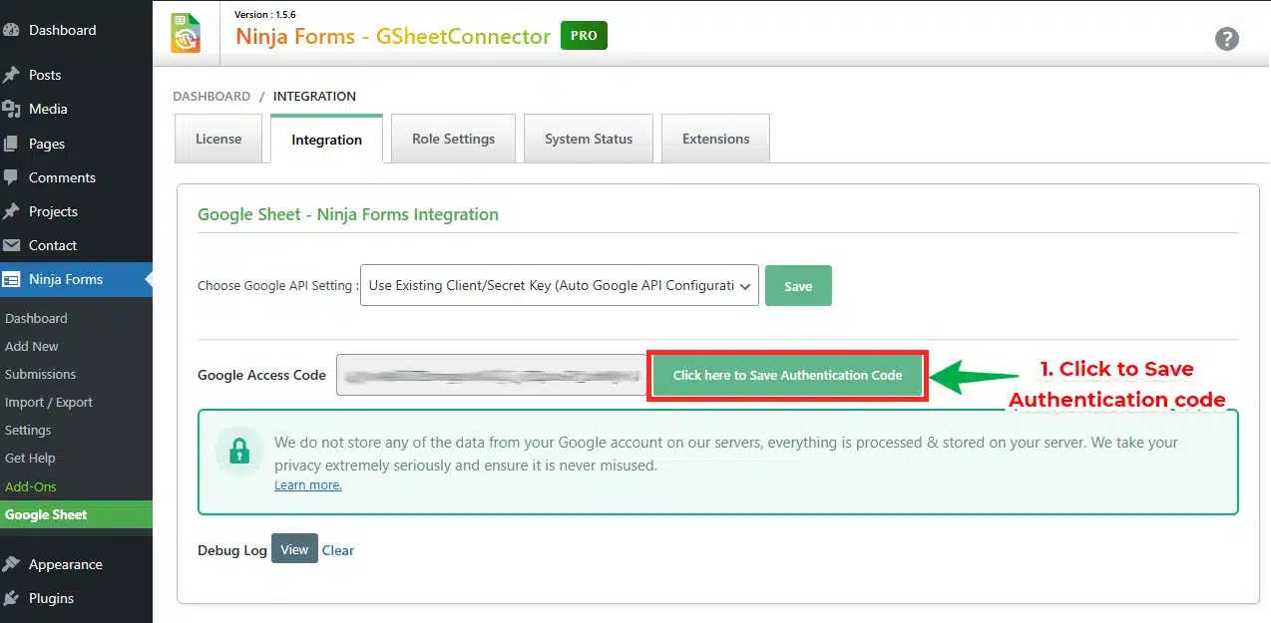Viewport: 1271px width, 623px height.
Task: Open Posts via the pushpin icon
Action: coord(12,75)
